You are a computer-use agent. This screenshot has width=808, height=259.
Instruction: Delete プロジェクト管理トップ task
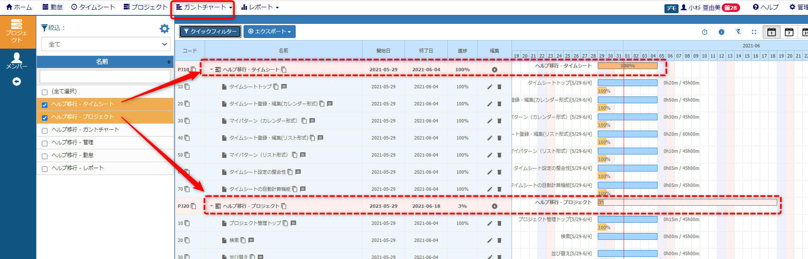[x=499, y=223]
